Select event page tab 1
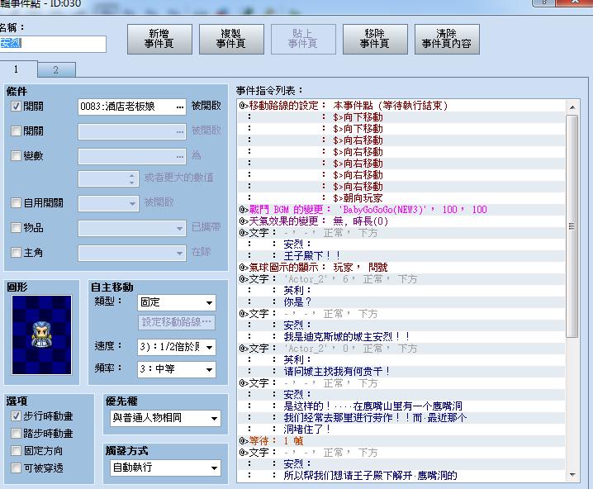This screenshot has height=489, width=593. (17, 69)
